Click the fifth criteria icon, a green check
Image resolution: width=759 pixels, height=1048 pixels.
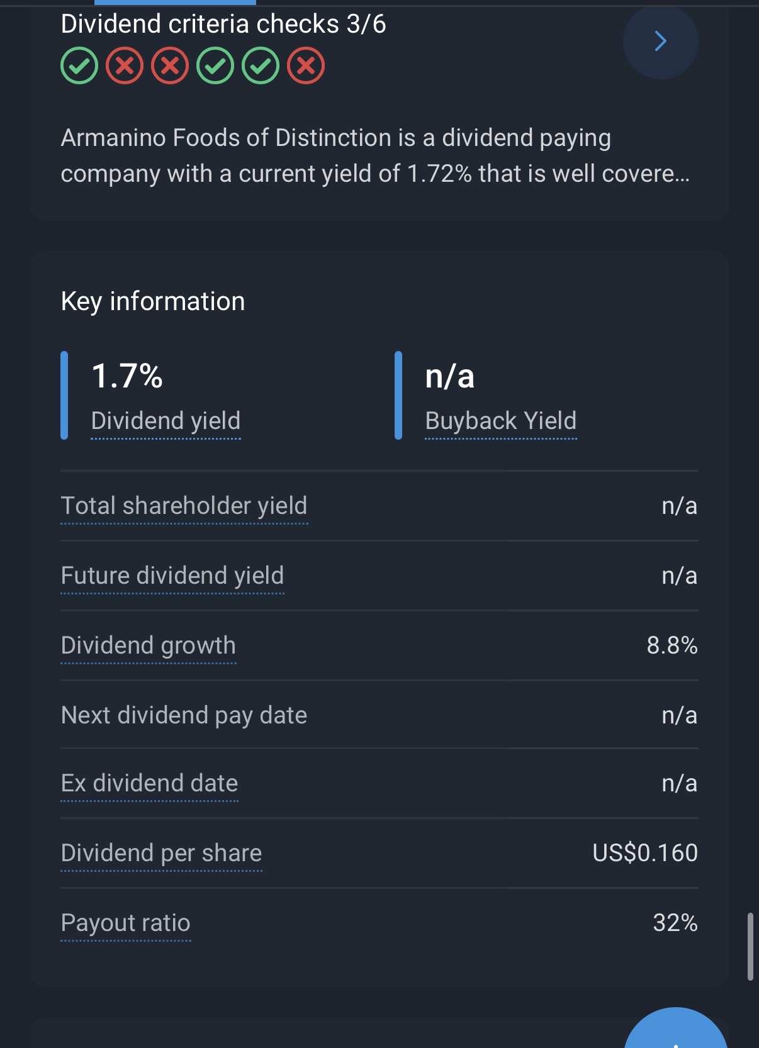pos(261,66)
